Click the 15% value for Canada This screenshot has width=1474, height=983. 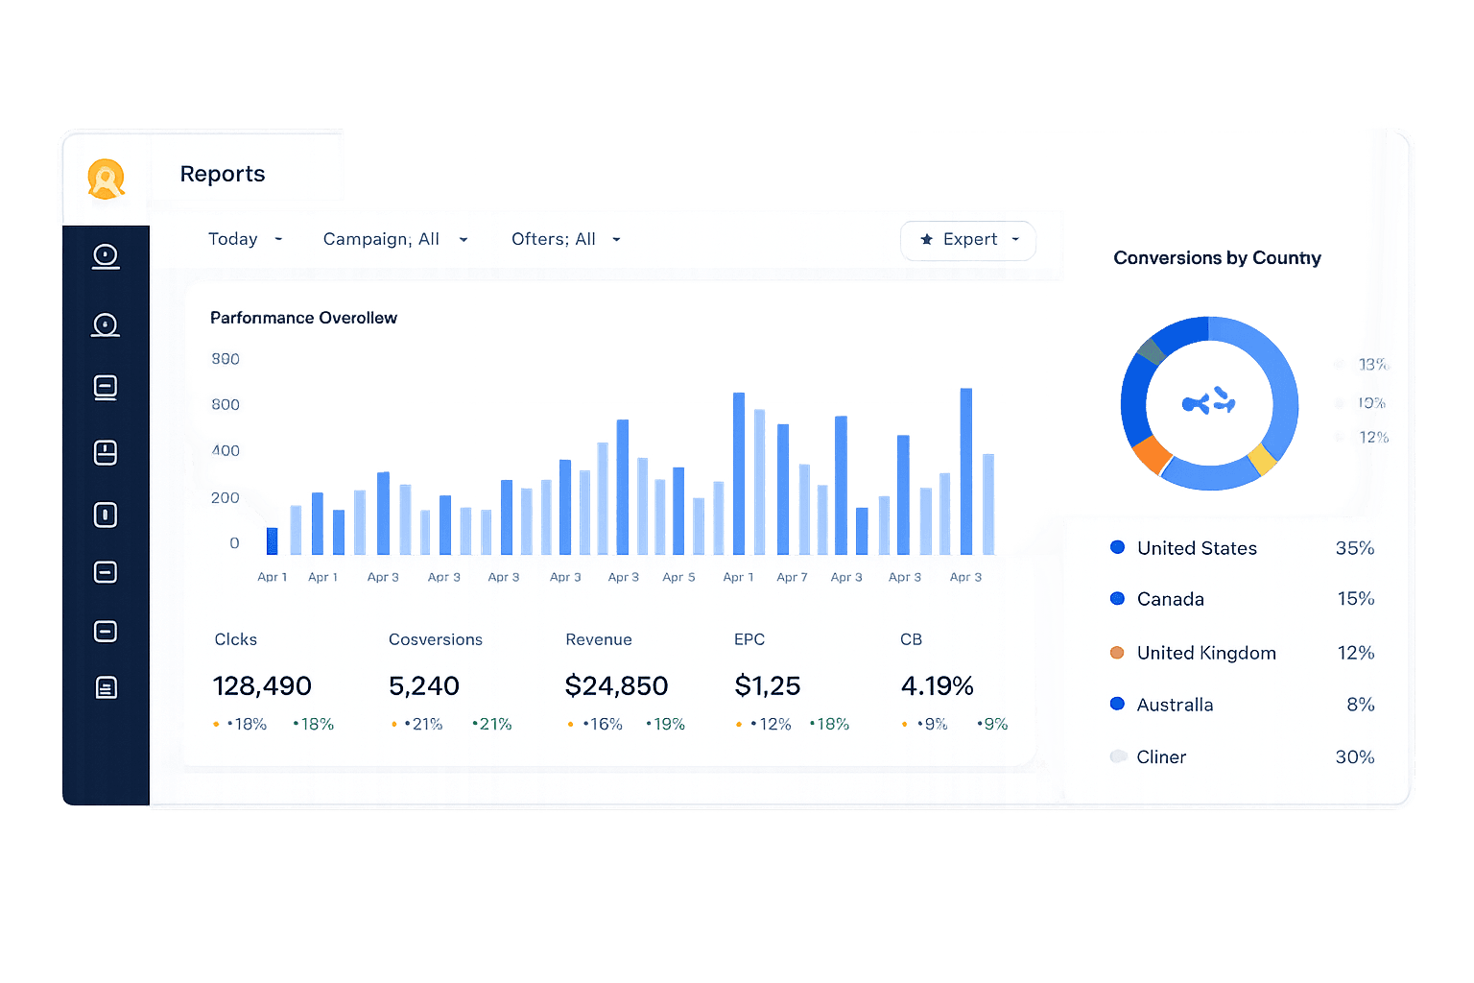1356,599
